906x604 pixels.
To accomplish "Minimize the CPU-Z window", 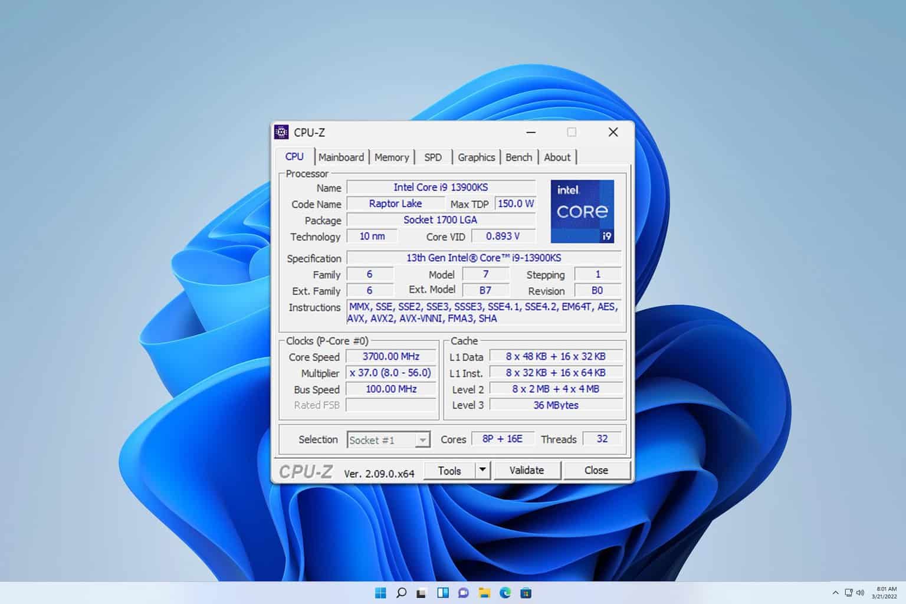I will 531,132.
